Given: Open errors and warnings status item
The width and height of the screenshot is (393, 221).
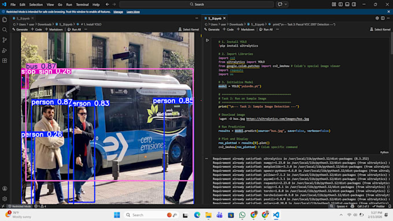Looking at the screenshot, I should [x=40, y=206].
